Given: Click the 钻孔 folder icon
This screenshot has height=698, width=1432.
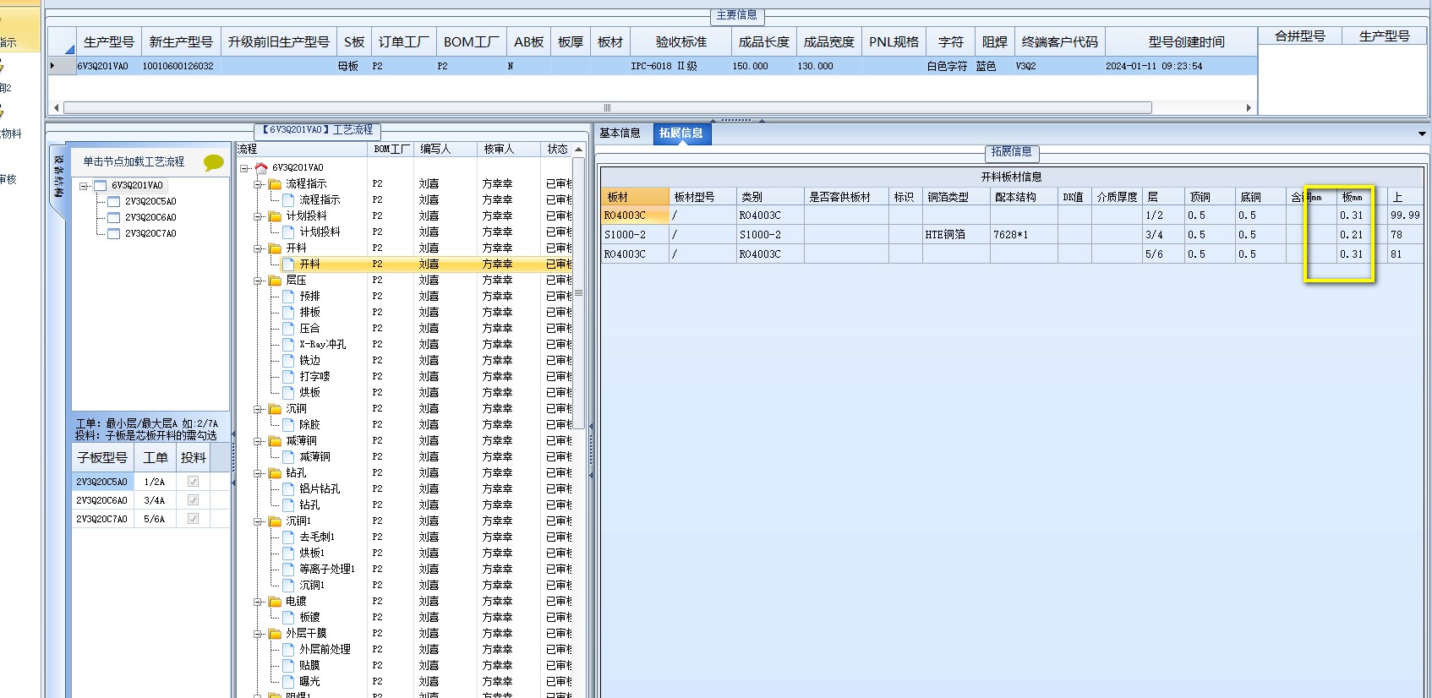Looking at the screenshot, I should tap(275, 472).
